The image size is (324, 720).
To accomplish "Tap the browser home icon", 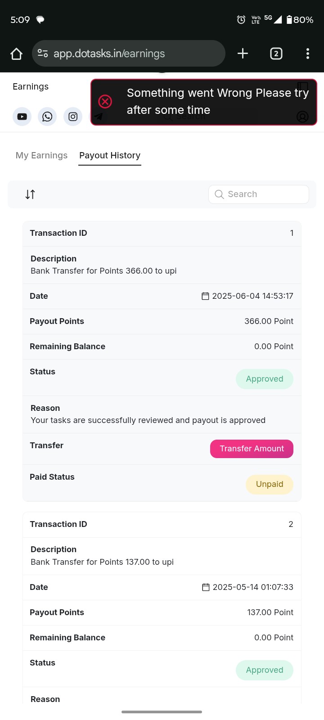I will [16, 54].
